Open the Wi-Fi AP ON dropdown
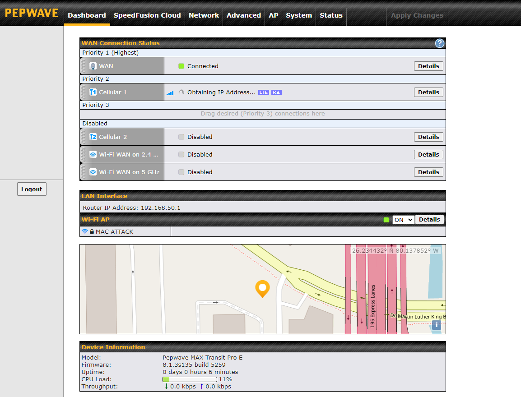This screenshot has width=521, height=397. 403,220
